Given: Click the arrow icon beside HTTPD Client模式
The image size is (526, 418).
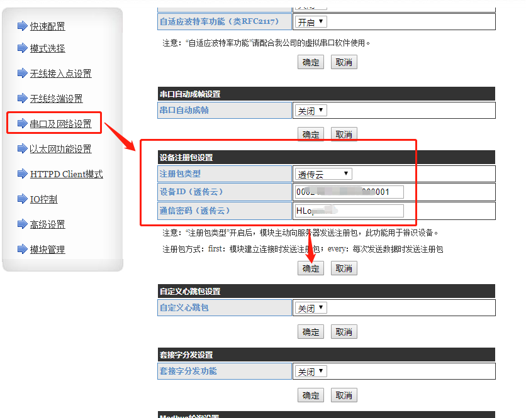Looking at the screenshot, I should tap(23, 173).
